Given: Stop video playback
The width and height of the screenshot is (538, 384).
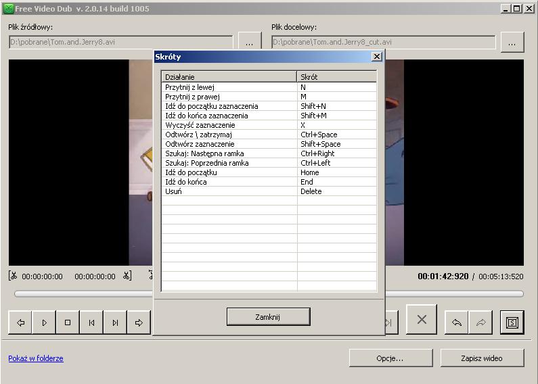Looking at the screenshot, I should (68, 322).
